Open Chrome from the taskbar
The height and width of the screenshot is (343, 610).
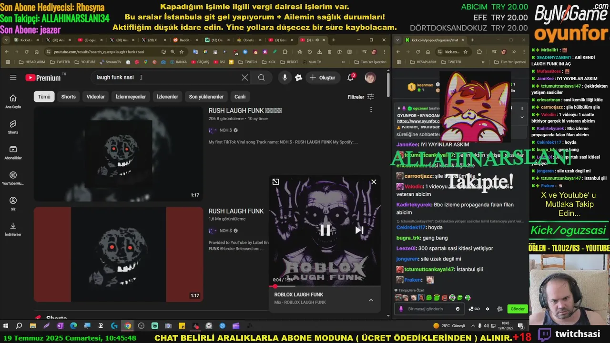coord(128,326)
